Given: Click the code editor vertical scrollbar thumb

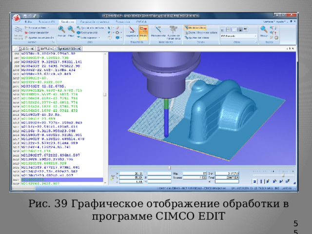Looking at the screenshot, I should click(105, 94).
